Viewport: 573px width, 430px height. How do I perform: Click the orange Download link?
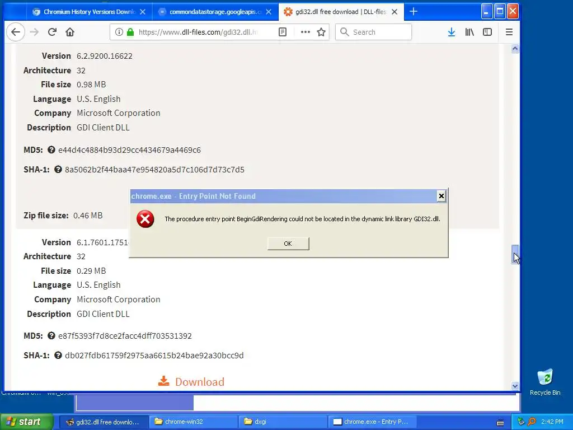click(x=191, y=382)
